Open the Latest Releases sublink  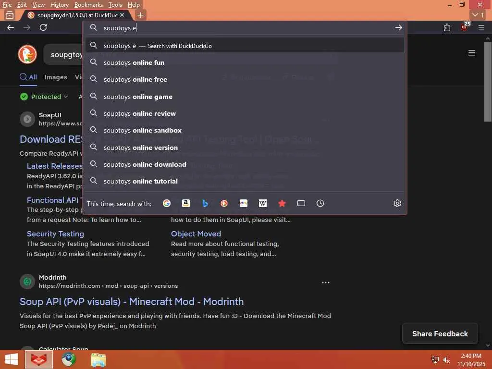point(55,166)
